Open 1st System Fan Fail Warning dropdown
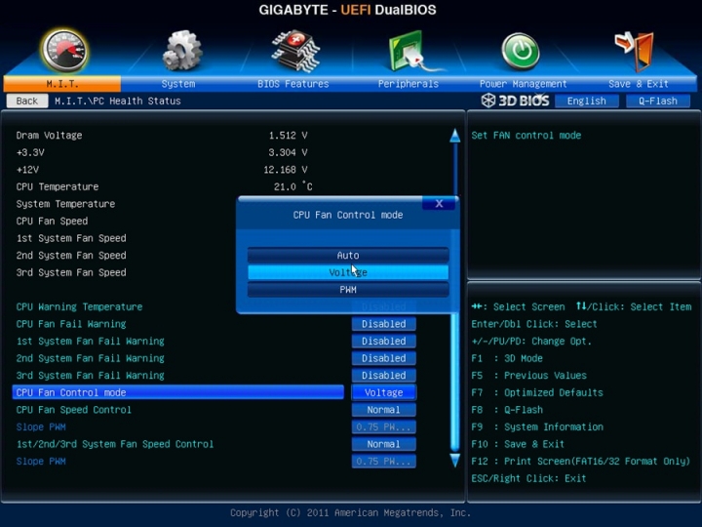 (384, 341)
